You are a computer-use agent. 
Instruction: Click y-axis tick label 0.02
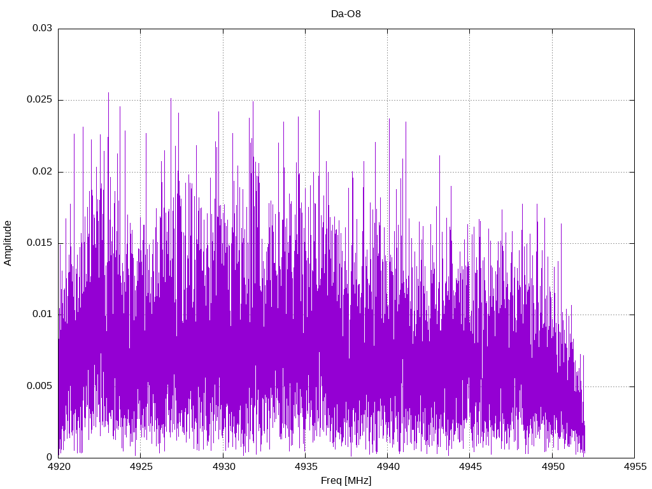[x=43, y=171]
